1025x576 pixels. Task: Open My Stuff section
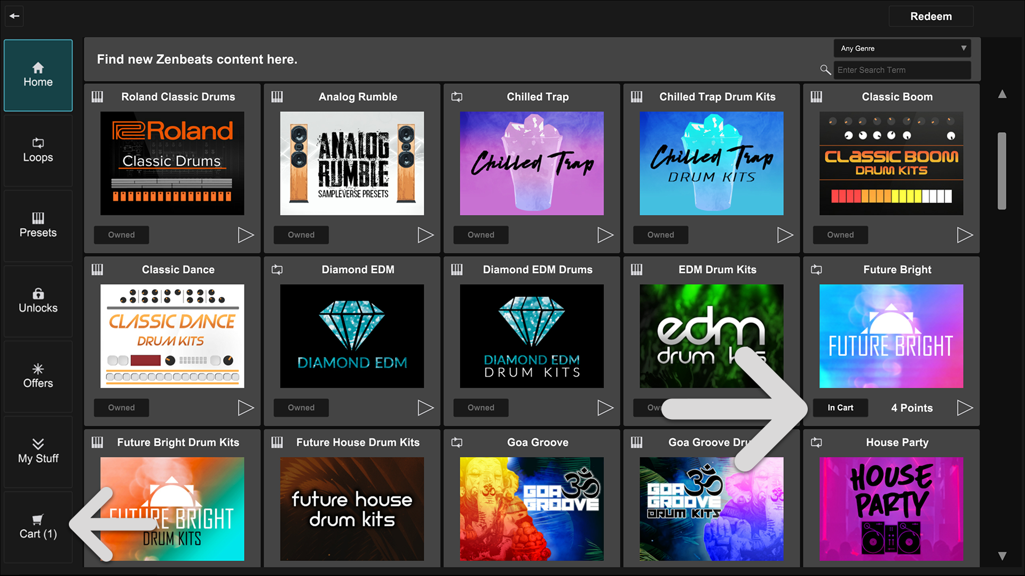[x=38, y=451]
